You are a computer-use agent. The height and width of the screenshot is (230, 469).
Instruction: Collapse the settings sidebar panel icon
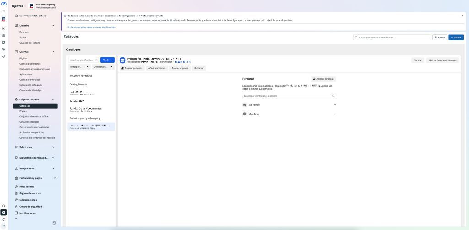[x=54, y=223]
